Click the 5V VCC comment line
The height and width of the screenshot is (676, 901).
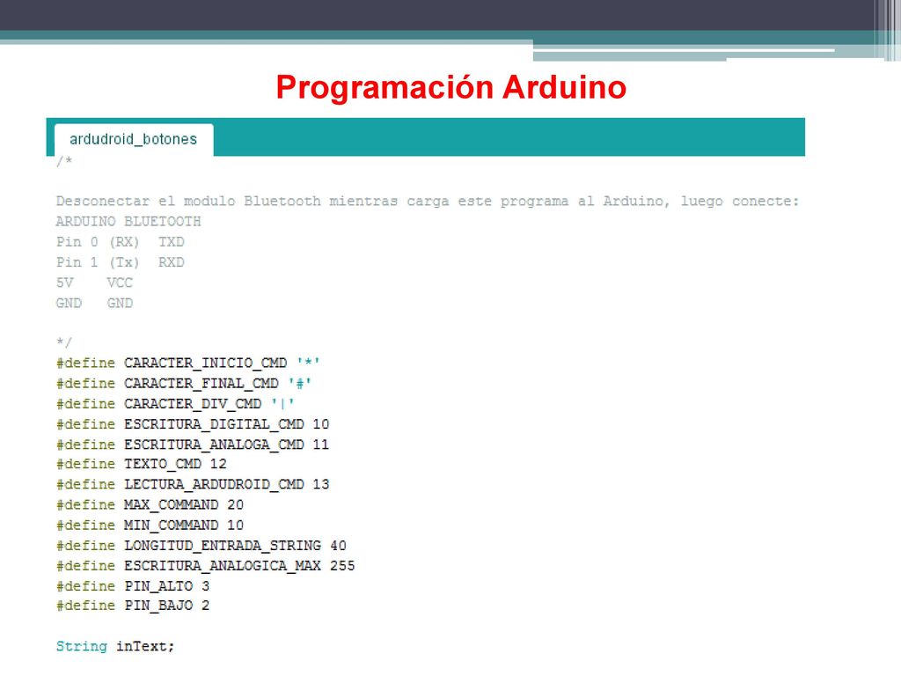point(94,283)
